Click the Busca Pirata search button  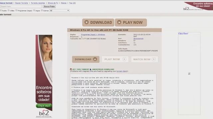click(x=49, y=7)
